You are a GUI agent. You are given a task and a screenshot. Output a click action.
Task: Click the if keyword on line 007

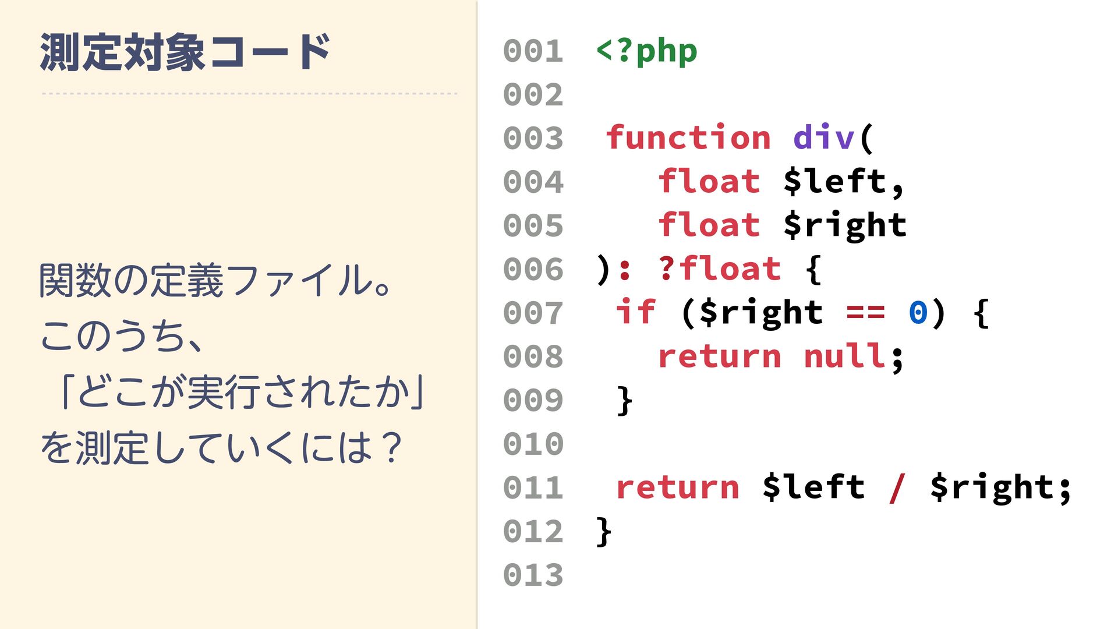[636, 312]
